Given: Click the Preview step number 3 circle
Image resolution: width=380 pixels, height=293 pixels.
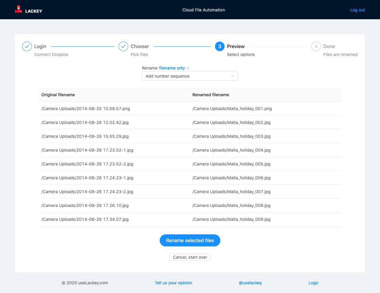Looking at the screenshot, I should 220,46.
